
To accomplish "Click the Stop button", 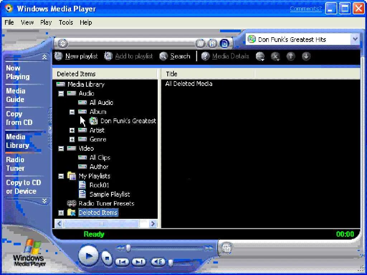I will (107, 258).
